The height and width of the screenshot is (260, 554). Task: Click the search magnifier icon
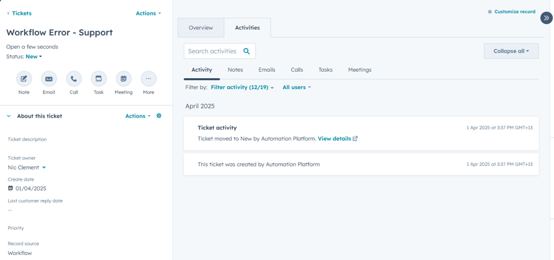point(246,51)
